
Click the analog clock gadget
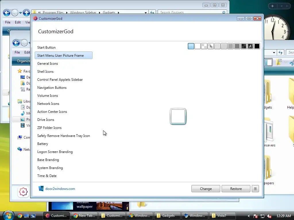[x=276, y=27]
